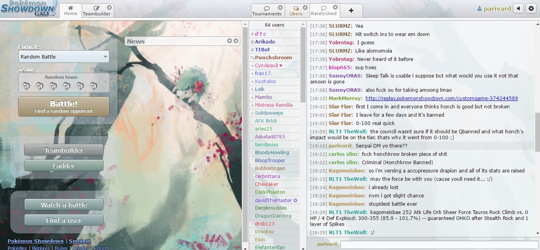The width and height of the screenshot is (540, 250).
Task: Open the options gear icon
Action: coord(531,8)
